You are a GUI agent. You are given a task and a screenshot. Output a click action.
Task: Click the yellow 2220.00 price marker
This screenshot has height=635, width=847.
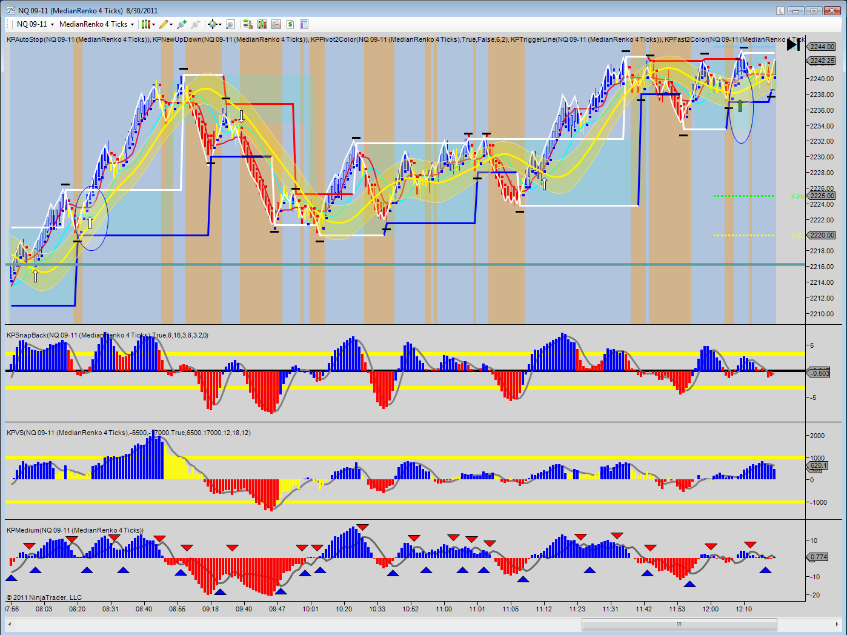(x=822, y=235)
